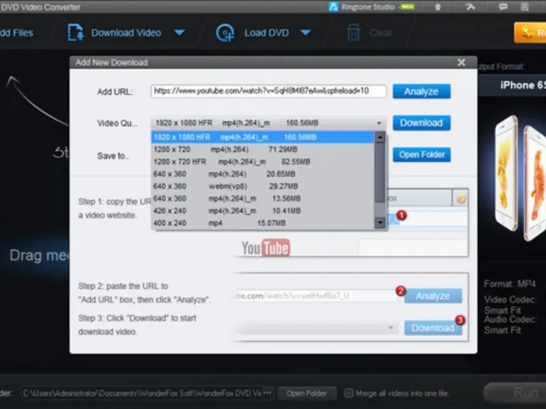546x409 pixels.
Task: Click the iPhone output format thumbnail
Action: click(520, 178)
